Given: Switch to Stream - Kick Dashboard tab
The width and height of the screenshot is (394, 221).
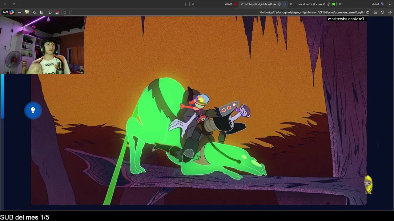Looking at the screenshot, I should pos(313,4).
